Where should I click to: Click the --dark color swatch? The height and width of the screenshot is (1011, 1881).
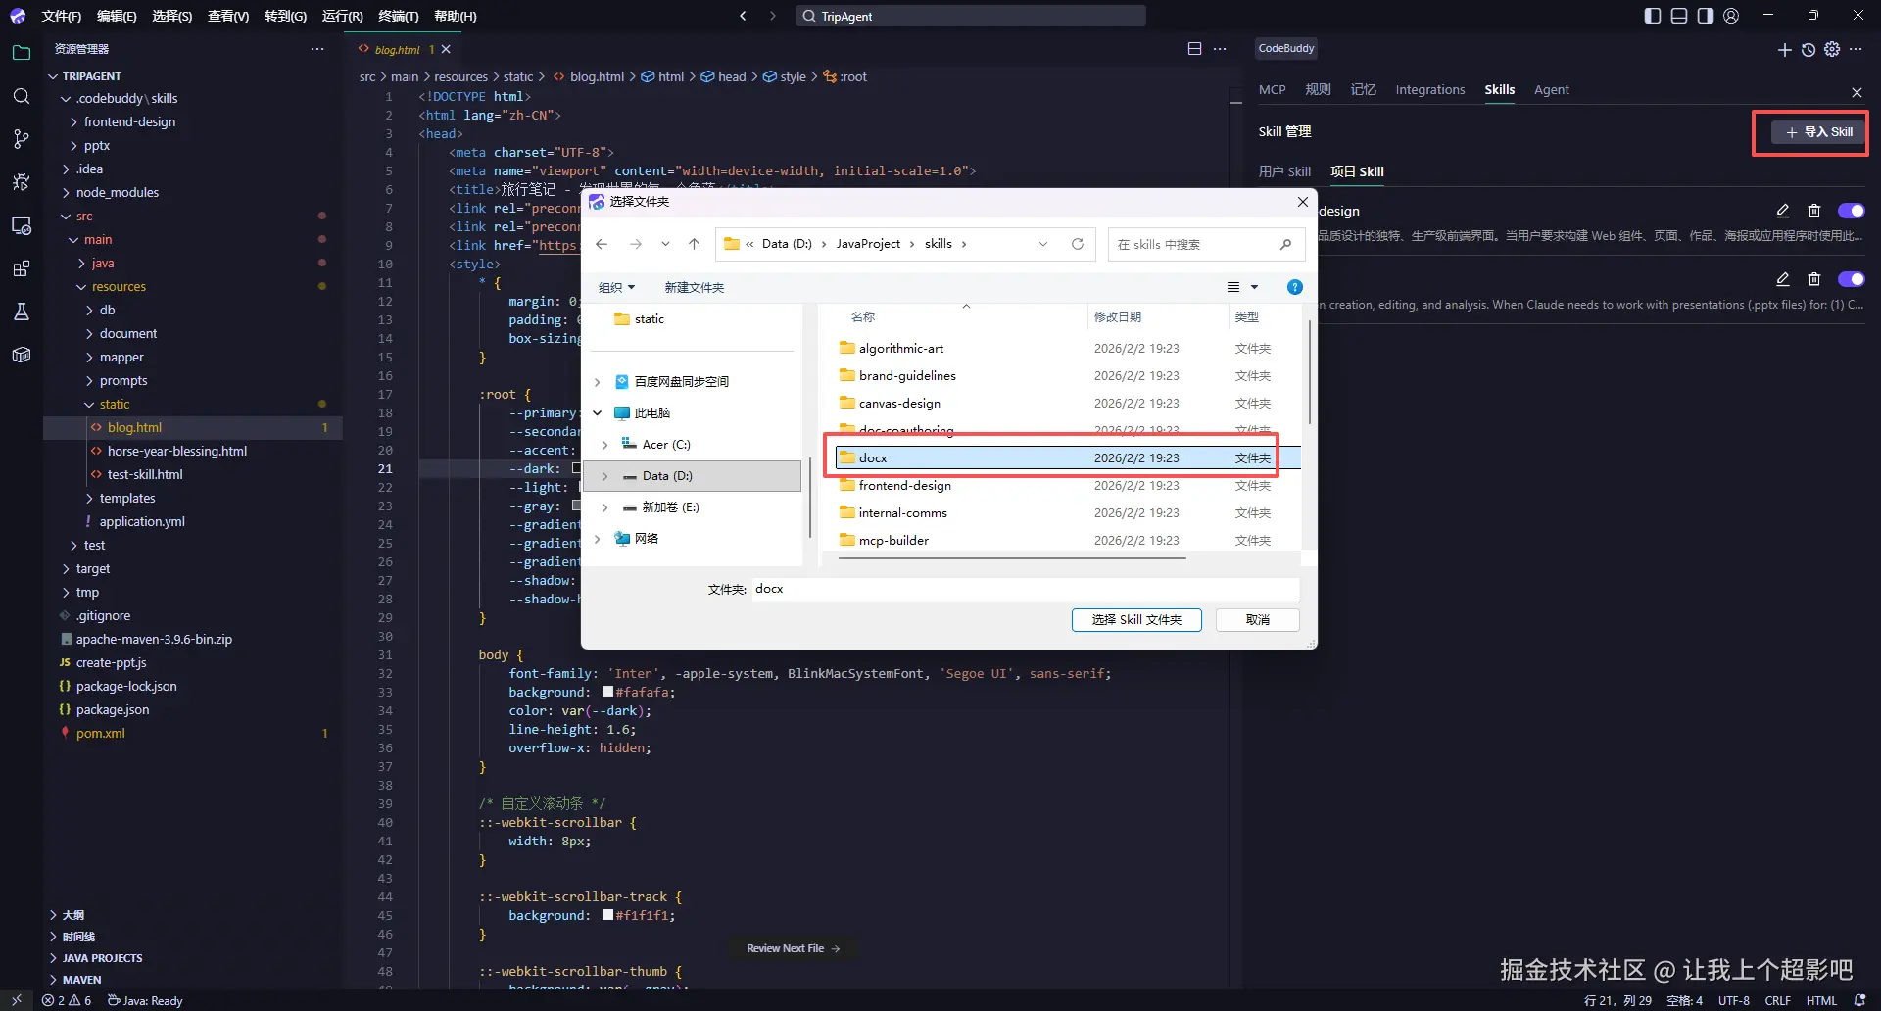tap(577, 468)
